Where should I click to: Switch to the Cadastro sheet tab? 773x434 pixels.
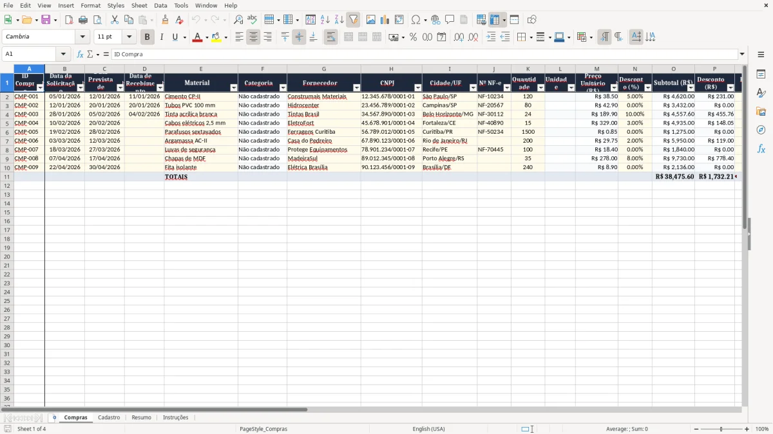coord(109,418)
